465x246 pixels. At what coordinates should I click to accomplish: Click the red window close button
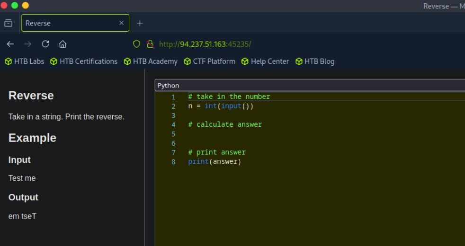(x=4, y=5)
